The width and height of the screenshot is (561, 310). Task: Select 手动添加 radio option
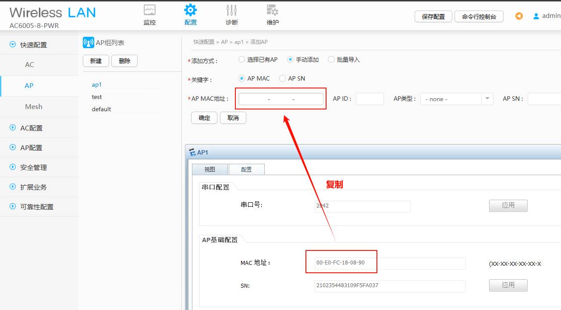pyautogui.click(x=290, y=59)
